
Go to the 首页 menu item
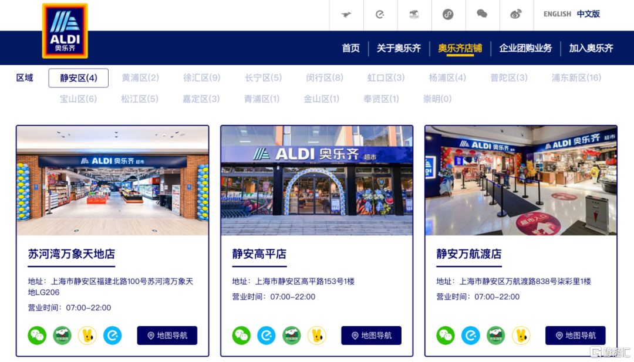pyautogui.click(x=350, y=48)
